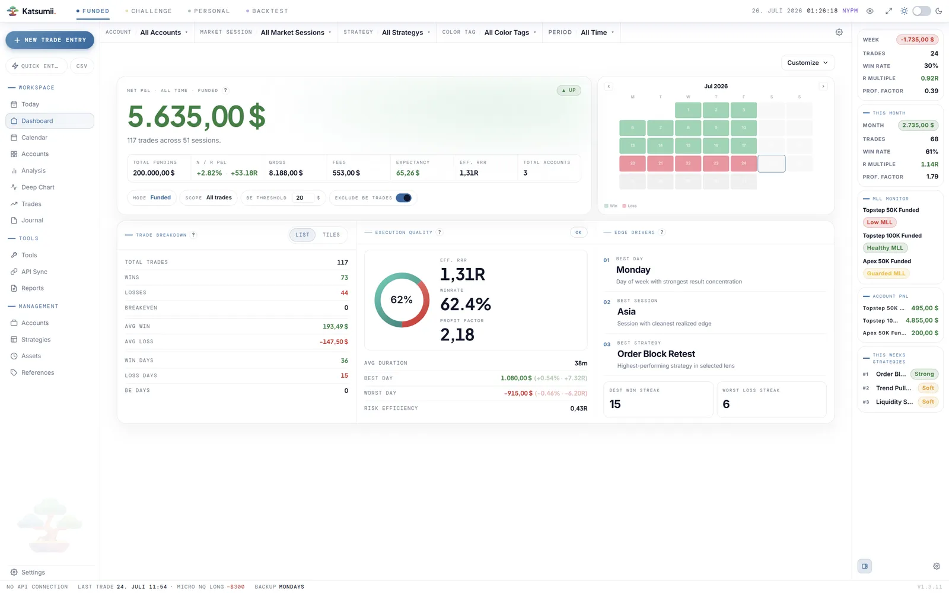949x593 pixels.
Task: Click the New Trade Entry button
Action: tap(50, 40)
